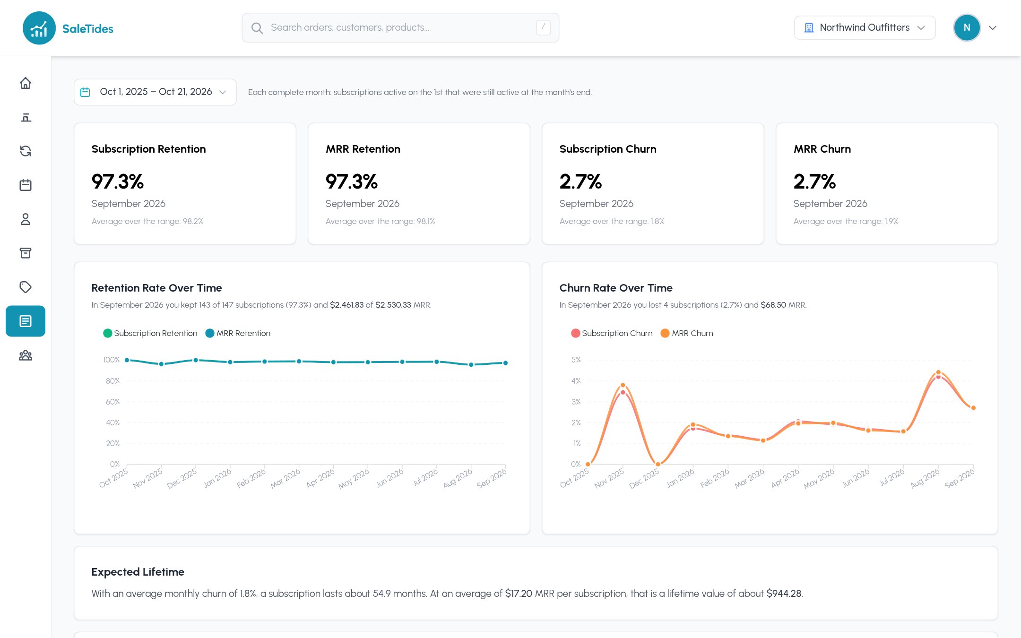Click the Nov 2025 churn peak data point
Image resolution: width=1021 pixels, height=638 pixels.
[x=623, y=385]
